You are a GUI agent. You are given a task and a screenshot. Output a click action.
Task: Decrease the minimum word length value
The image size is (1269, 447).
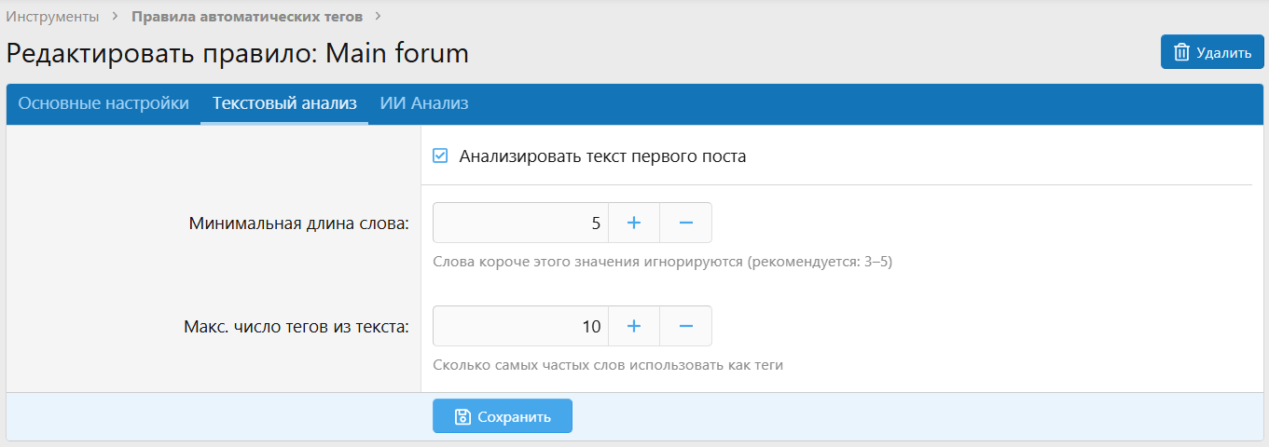(x=685, y=223)
